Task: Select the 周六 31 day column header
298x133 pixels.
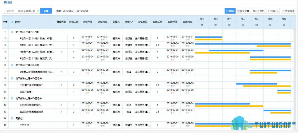Action: (202, 22)
